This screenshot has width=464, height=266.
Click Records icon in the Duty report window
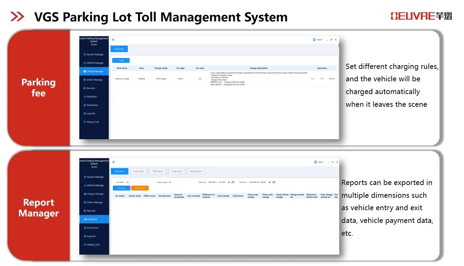[85, 211]
